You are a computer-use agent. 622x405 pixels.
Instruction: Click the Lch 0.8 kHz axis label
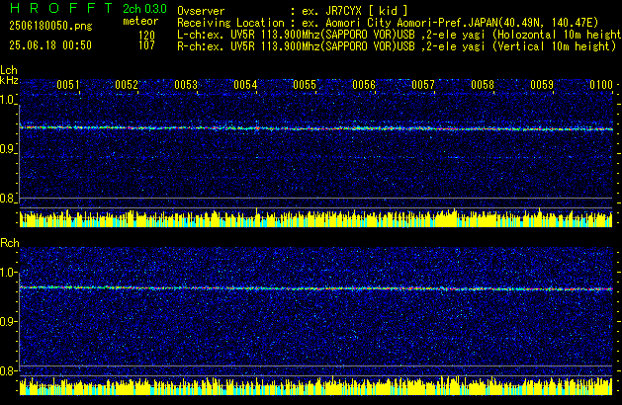[x=7, y=199]
